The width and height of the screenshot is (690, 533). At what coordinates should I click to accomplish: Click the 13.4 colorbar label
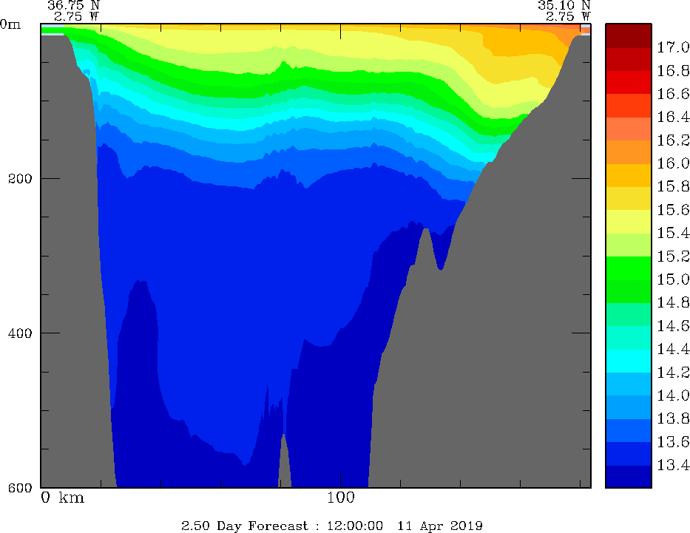(x=673, y=465)
